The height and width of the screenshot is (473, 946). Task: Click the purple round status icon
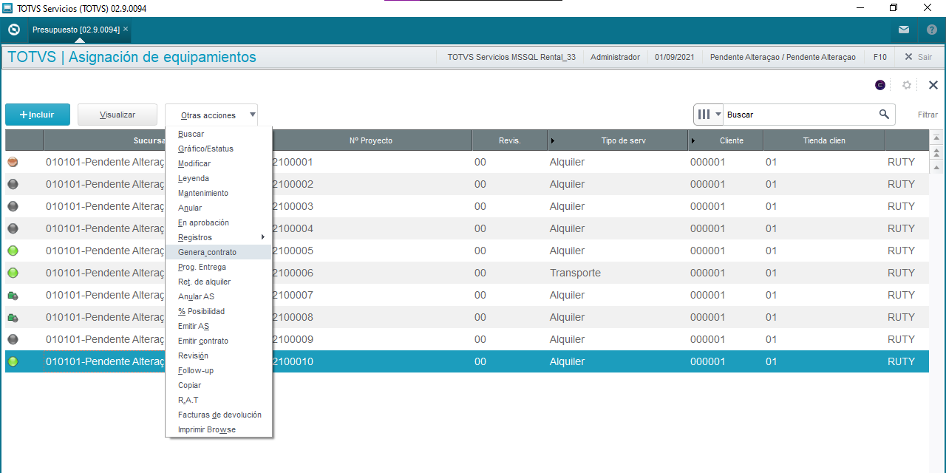[880, 85]
